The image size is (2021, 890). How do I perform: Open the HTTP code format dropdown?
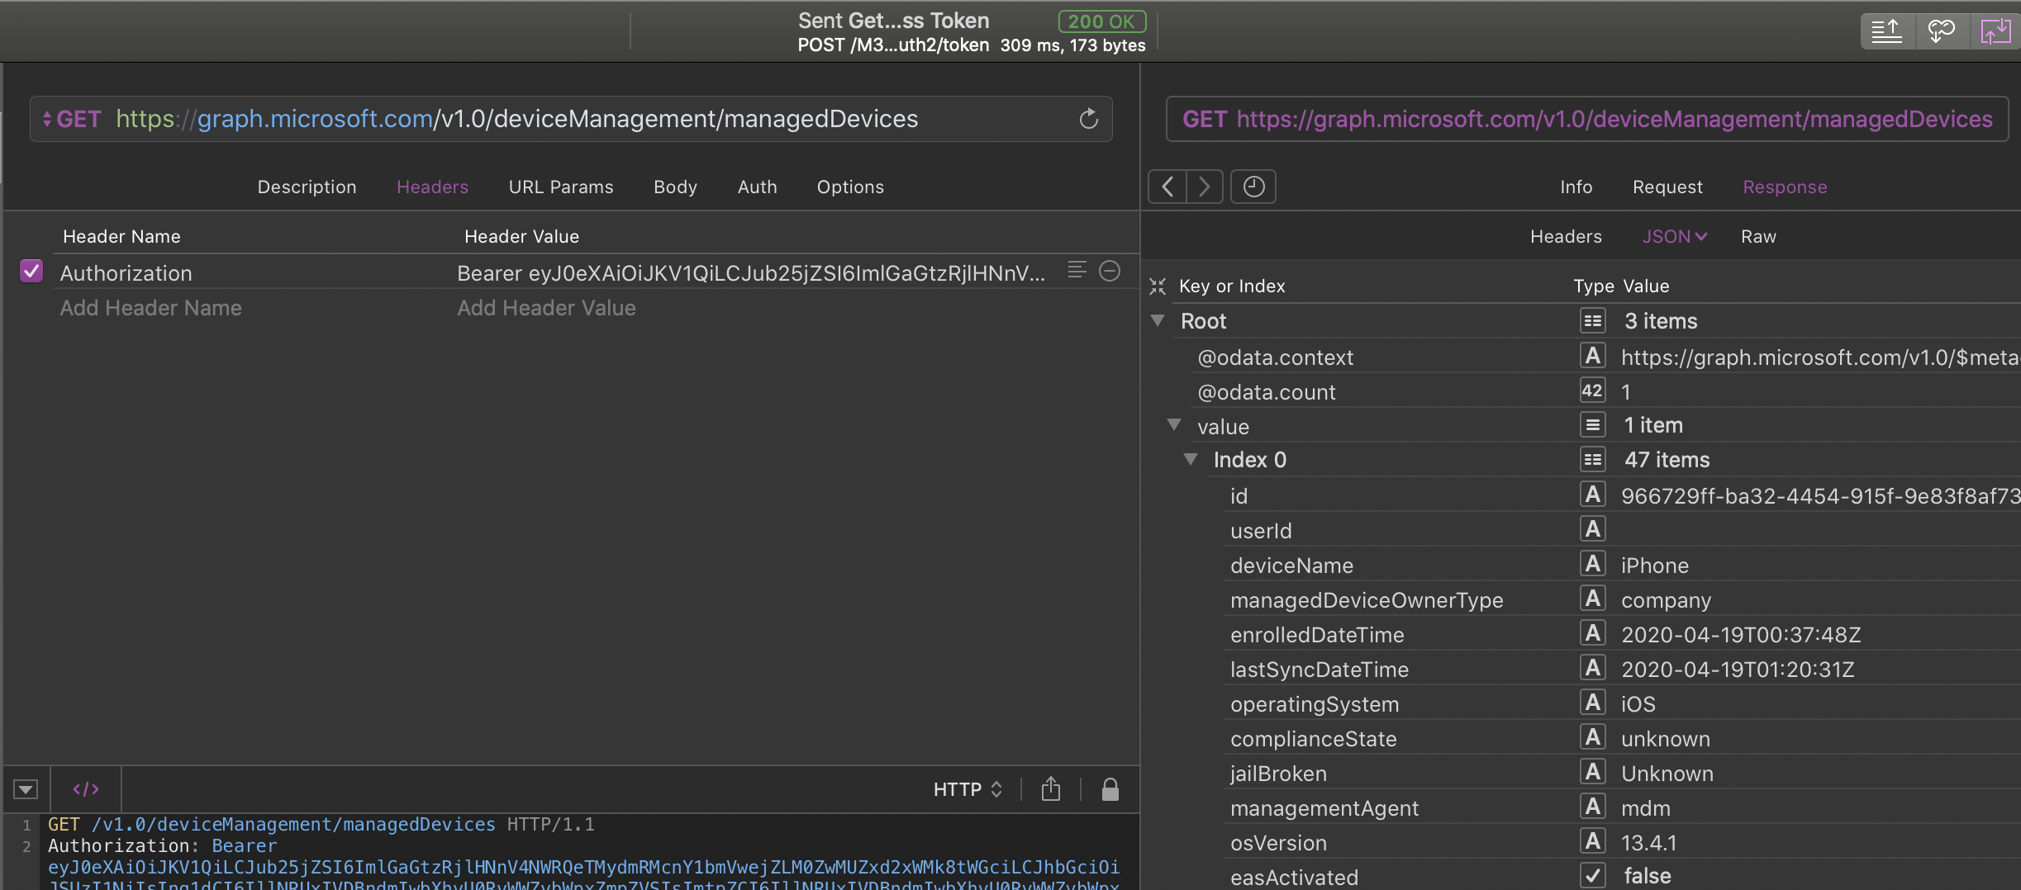click(968, 789)
